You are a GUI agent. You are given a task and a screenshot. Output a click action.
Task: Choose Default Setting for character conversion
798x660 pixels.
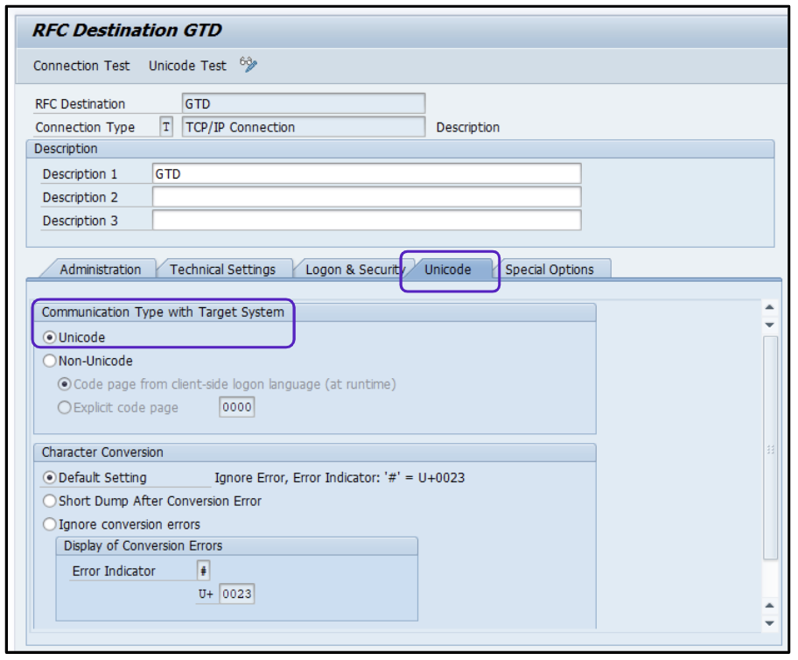[x=51, y=478]
